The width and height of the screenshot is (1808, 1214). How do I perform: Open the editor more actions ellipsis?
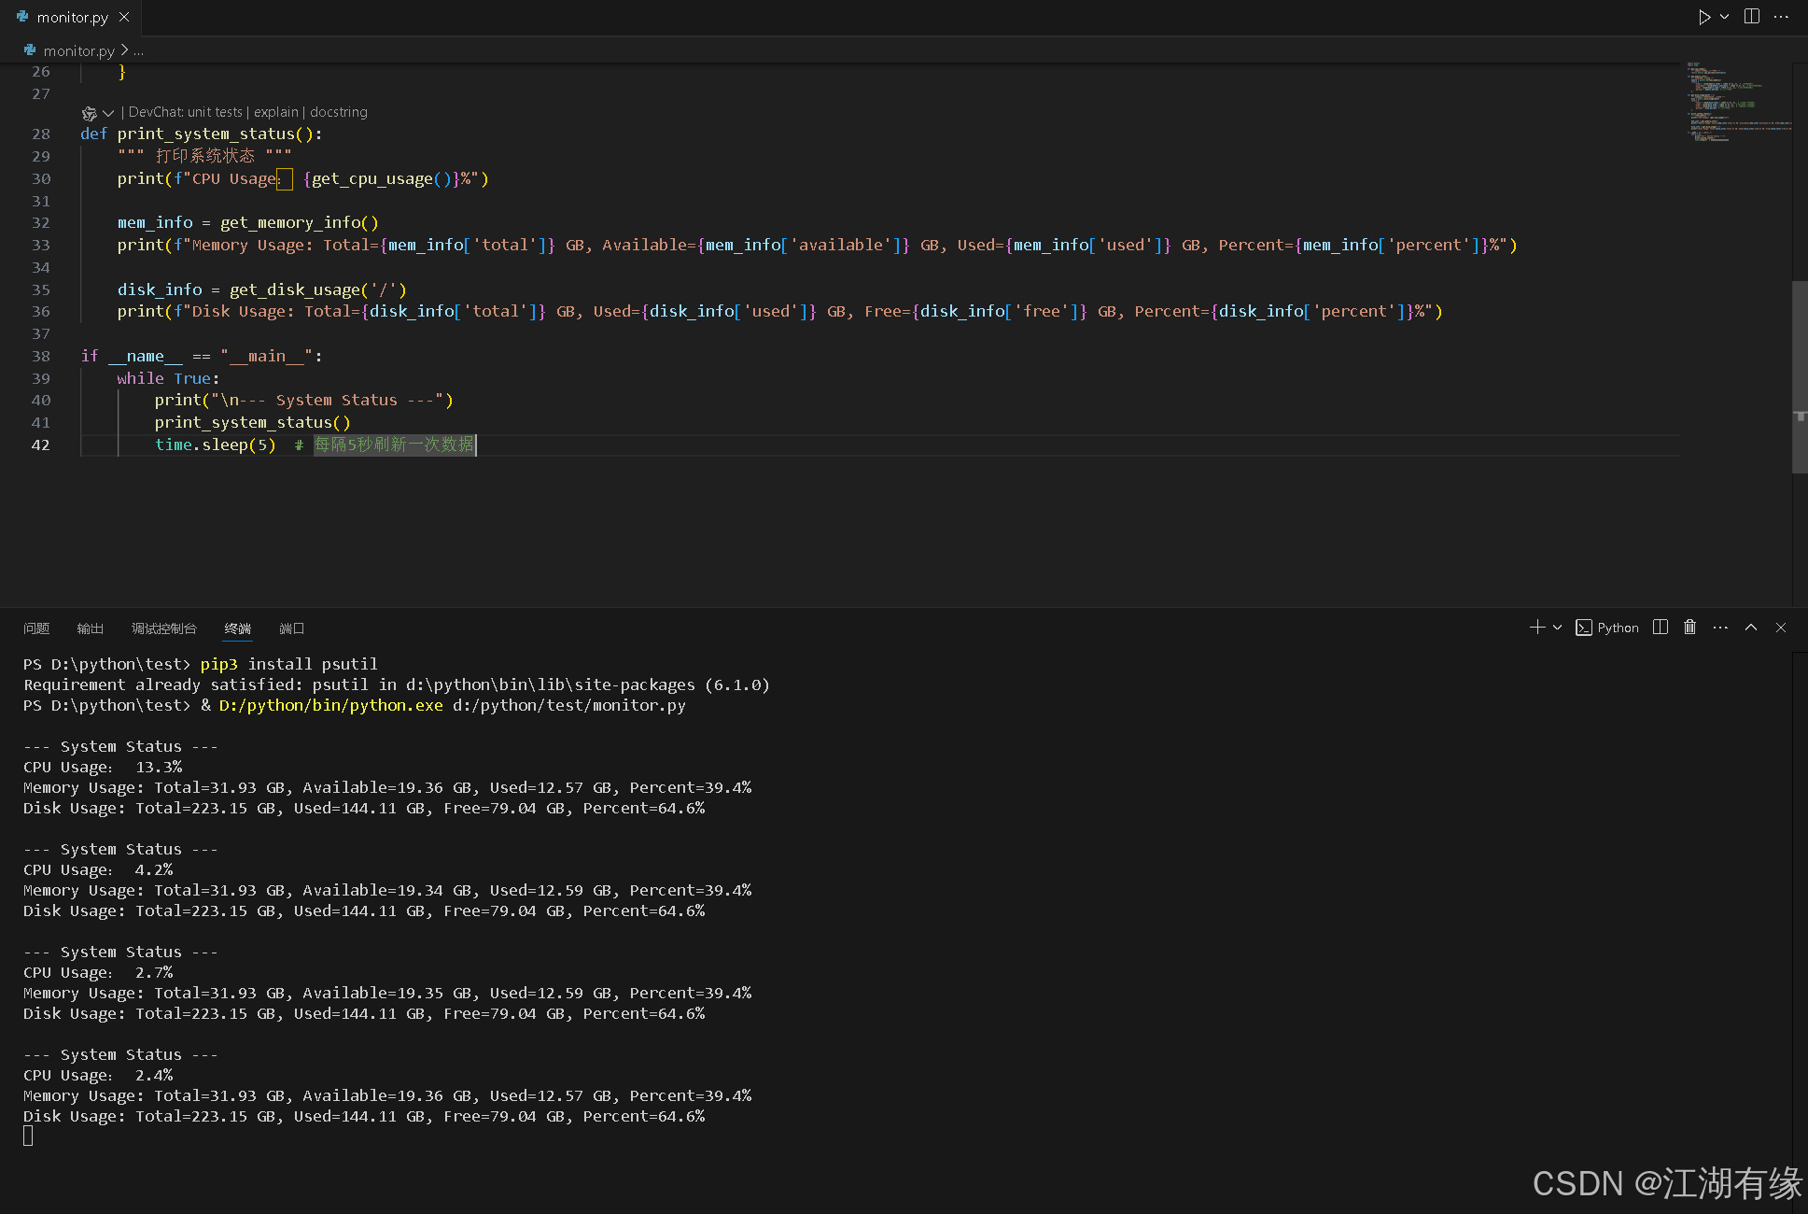1782,16
